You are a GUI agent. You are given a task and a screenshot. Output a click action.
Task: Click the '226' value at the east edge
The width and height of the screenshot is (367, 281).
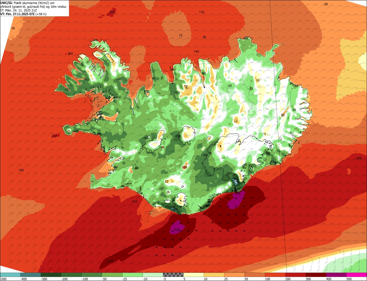pyautogui.click(x=359, y=158)
